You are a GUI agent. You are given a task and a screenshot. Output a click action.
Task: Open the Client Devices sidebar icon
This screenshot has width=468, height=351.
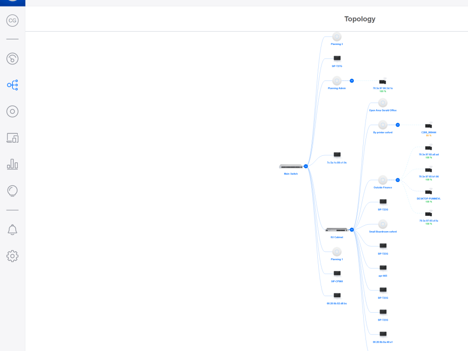[x=12, y=138]
